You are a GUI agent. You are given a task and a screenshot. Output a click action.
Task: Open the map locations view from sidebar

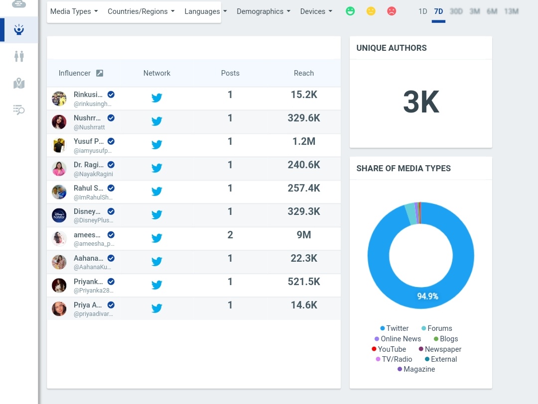19,83
